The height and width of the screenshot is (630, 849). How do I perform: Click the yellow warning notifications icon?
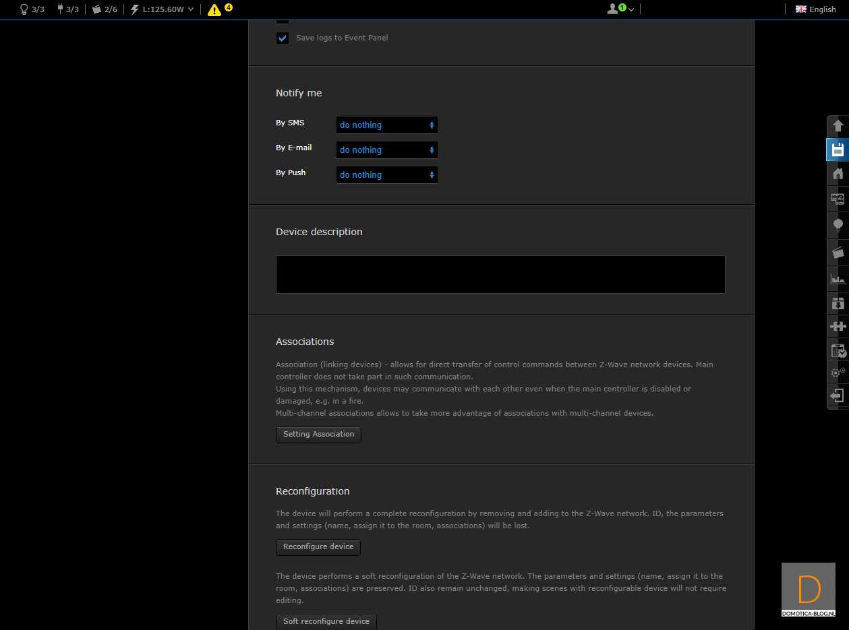214,9
